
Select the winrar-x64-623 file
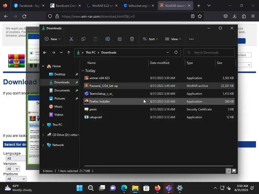tap(159, 78)
